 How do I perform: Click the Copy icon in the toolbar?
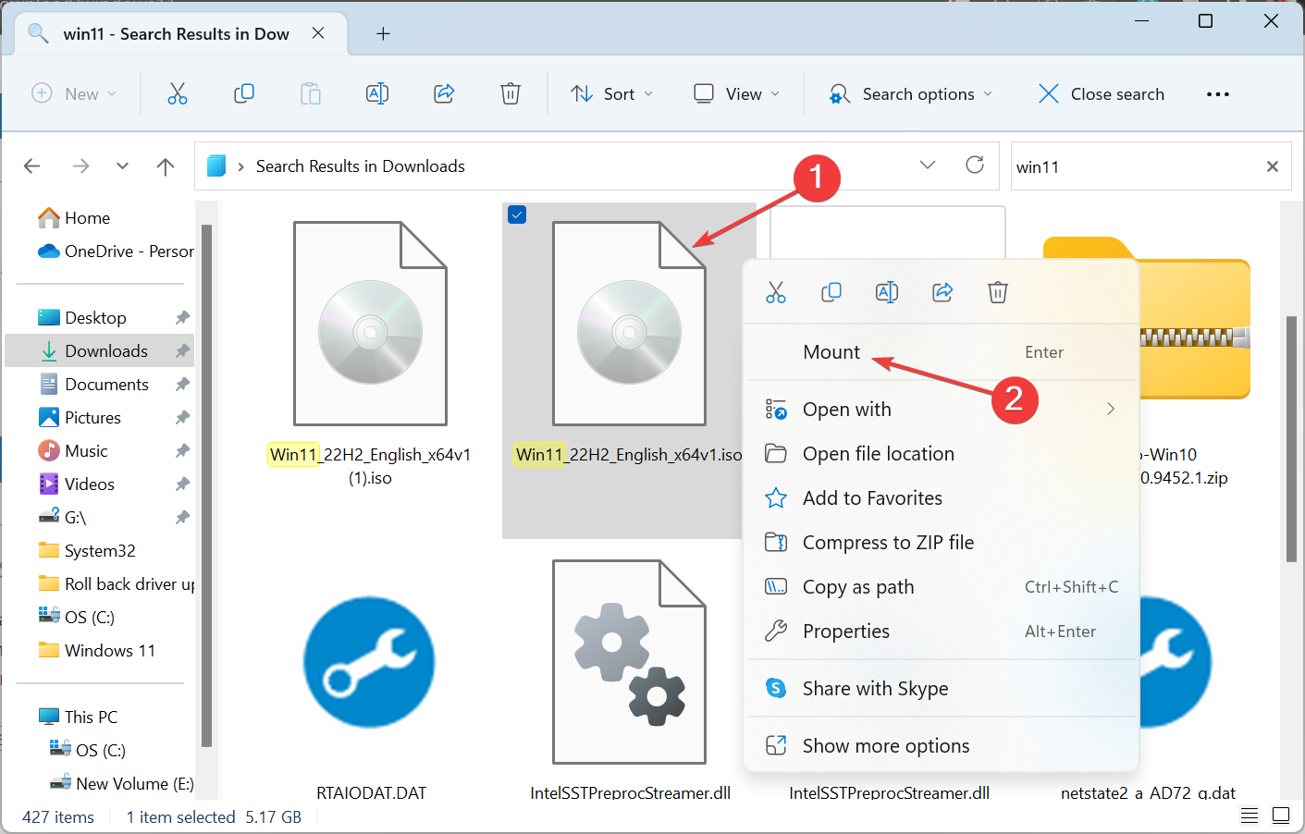[243, 93]
